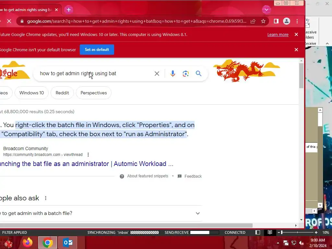Click the lock site info icon
Viewport: 332px width, 249px height.
22,21
